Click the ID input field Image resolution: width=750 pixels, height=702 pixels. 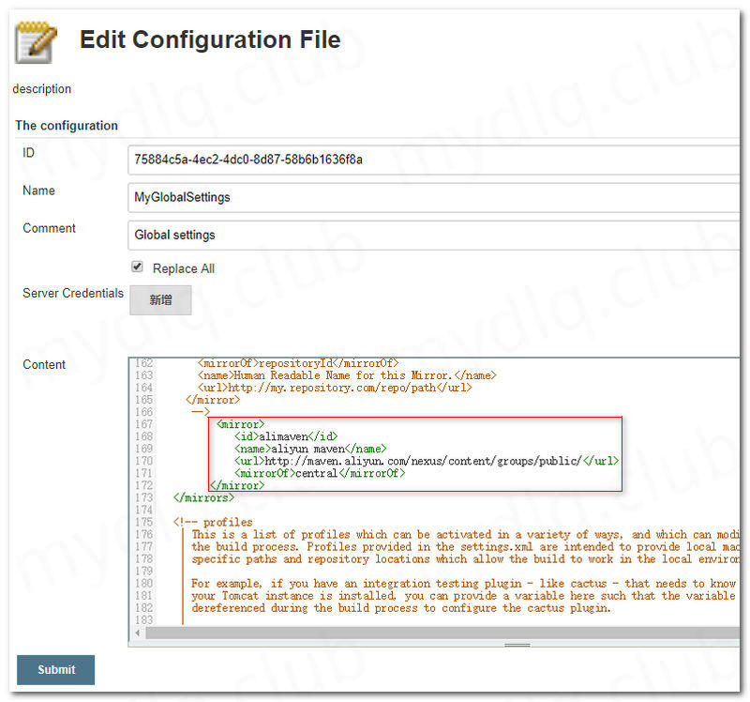point(433,160)
